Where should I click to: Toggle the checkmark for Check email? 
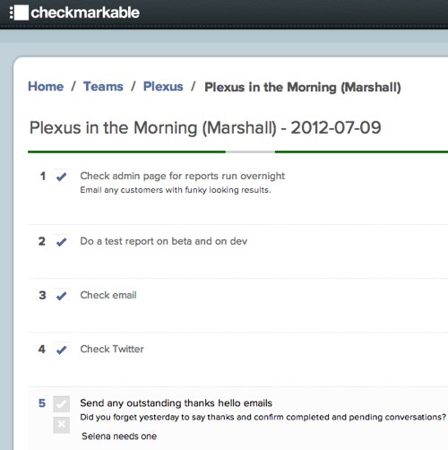tap(62, 296)
